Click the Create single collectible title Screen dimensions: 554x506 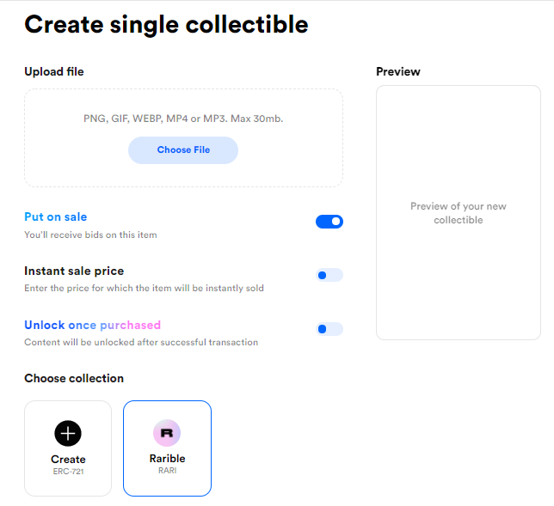166,25
